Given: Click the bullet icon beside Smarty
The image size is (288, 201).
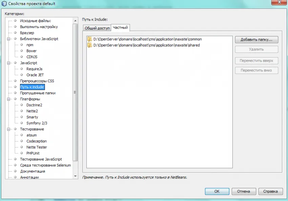Looking at the screenshot, I should tap(22, 117).
